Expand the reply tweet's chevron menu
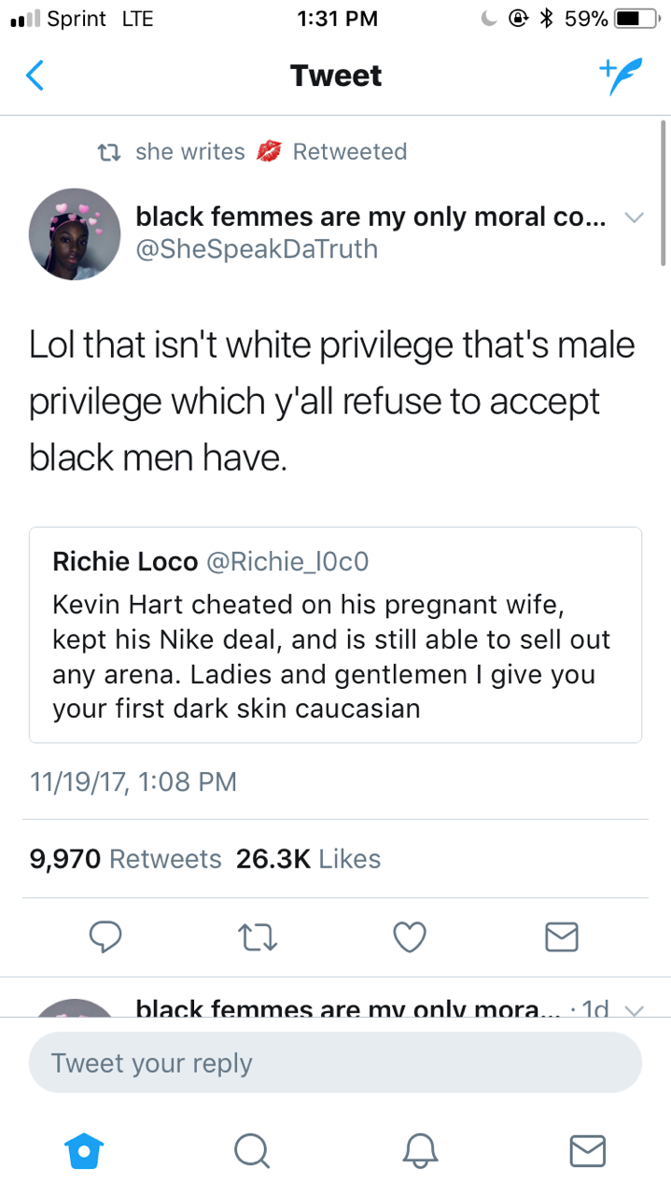671x1195 pixels. [634, 1008]
